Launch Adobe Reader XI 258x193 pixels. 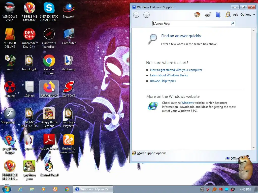pyautogui.click(x=49, y=144)
